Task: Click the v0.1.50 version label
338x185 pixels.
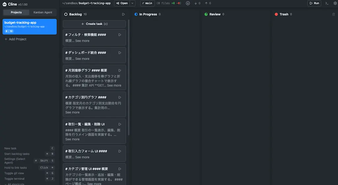Action: (x=23, y=5)
